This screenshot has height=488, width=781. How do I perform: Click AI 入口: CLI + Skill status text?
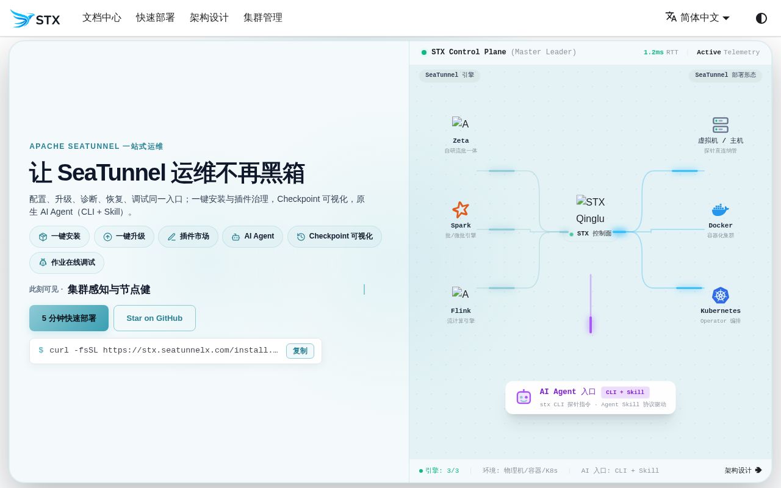coord(620,471)
